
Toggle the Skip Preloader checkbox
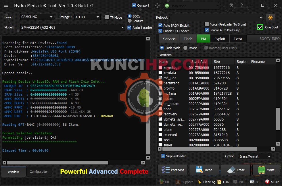163,156
